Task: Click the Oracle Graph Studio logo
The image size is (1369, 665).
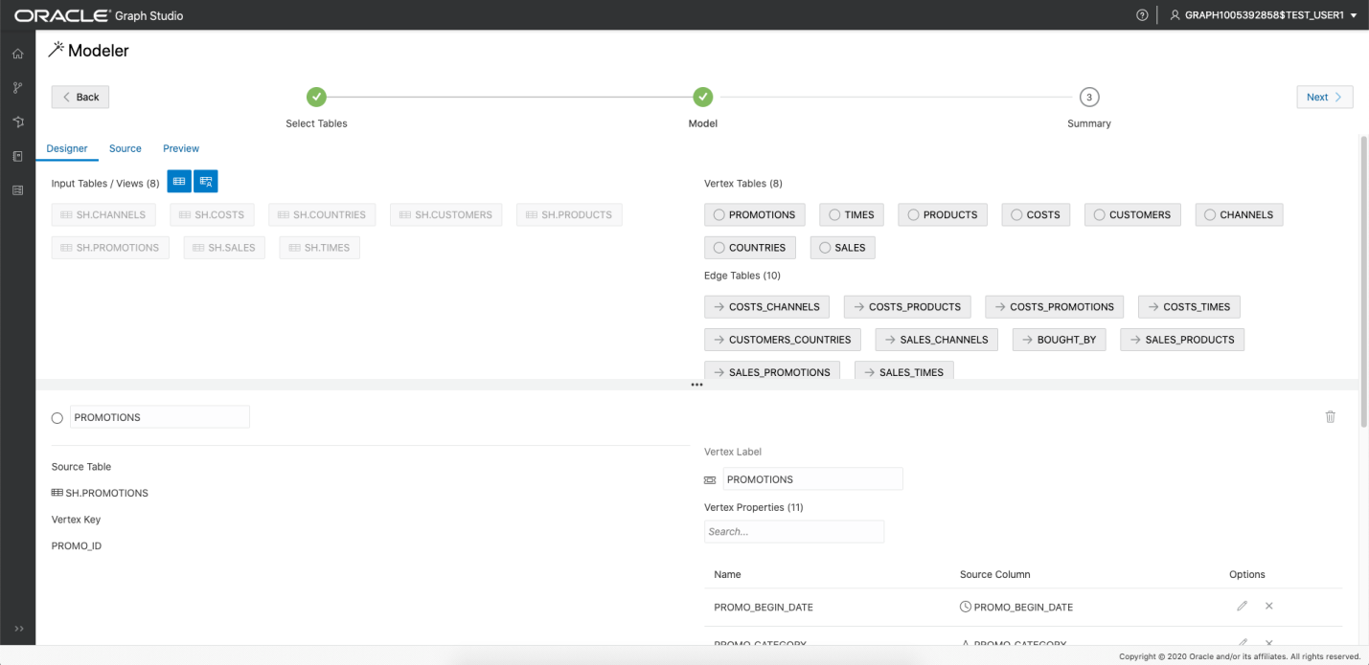Action: 99,15
